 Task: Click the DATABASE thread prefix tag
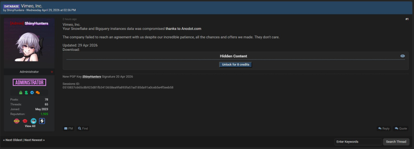click(12, 6)
